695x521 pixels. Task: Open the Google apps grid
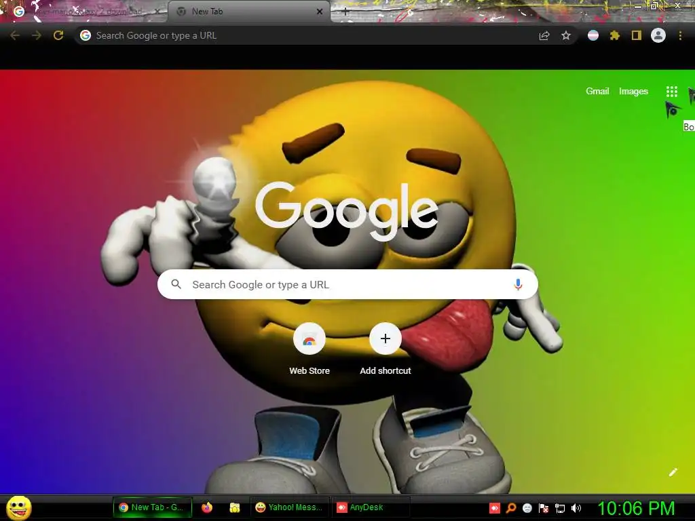(671, 92)
